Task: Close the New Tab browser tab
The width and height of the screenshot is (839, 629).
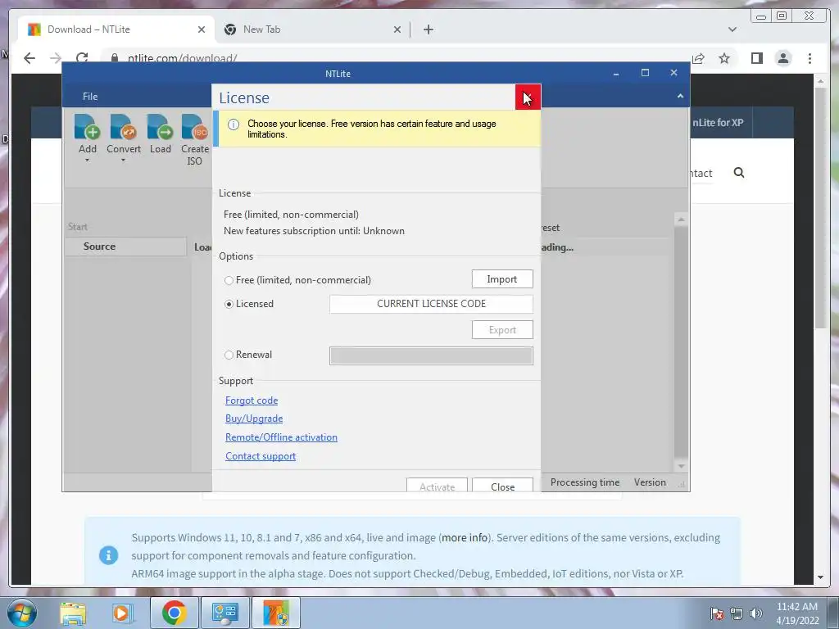Action: (x=397, y=29)
